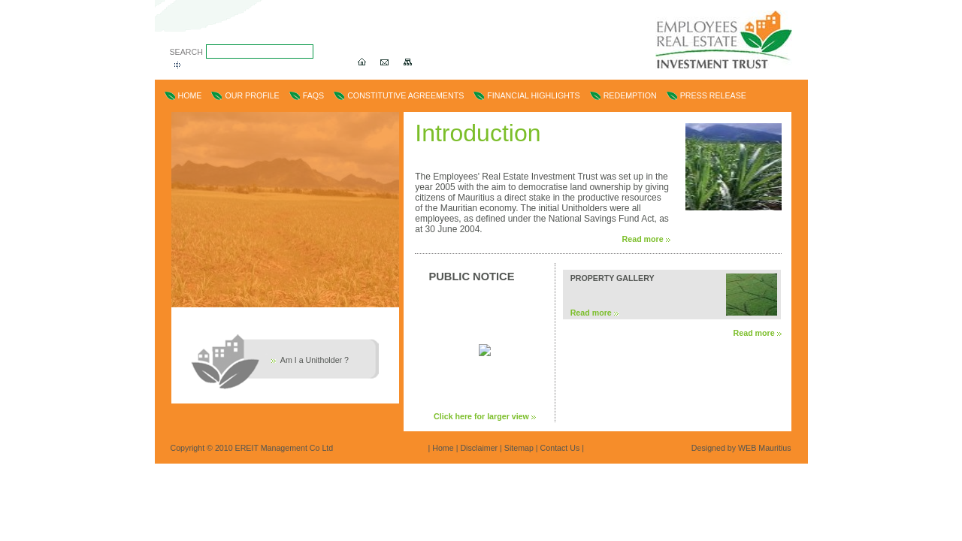Viewport: 962px width, 541px height.
Task: Click copyright EREIT Management Co Ltd text
Action: [x=252, y=448]
